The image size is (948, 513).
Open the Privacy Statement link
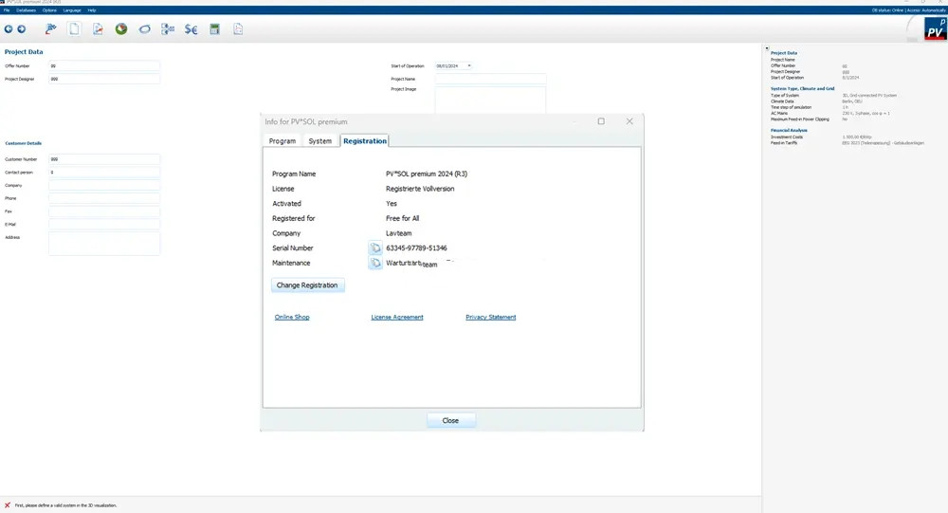491,317
